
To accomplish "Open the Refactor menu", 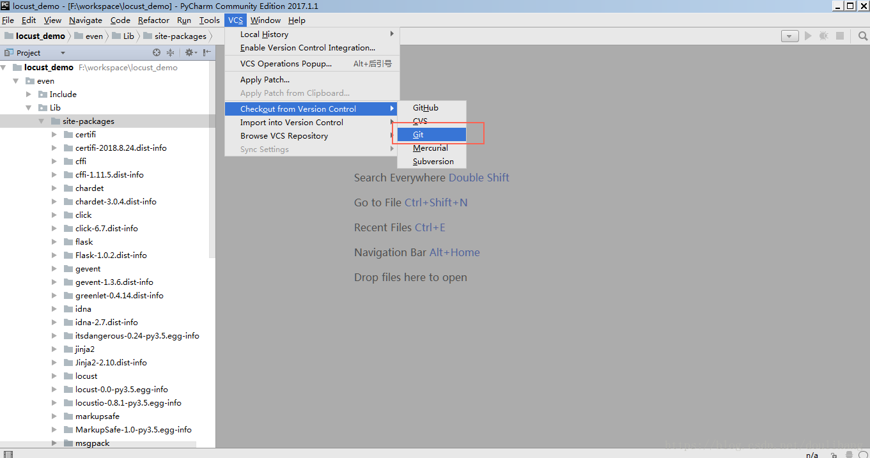I will tap(154, 20).
